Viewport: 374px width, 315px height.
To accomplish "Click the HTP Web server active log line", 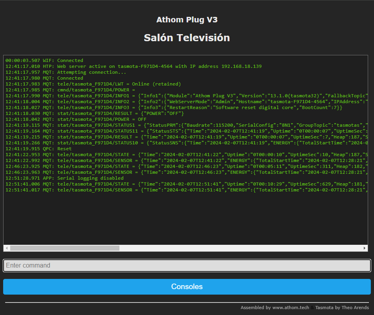I will tap(134, 66).
